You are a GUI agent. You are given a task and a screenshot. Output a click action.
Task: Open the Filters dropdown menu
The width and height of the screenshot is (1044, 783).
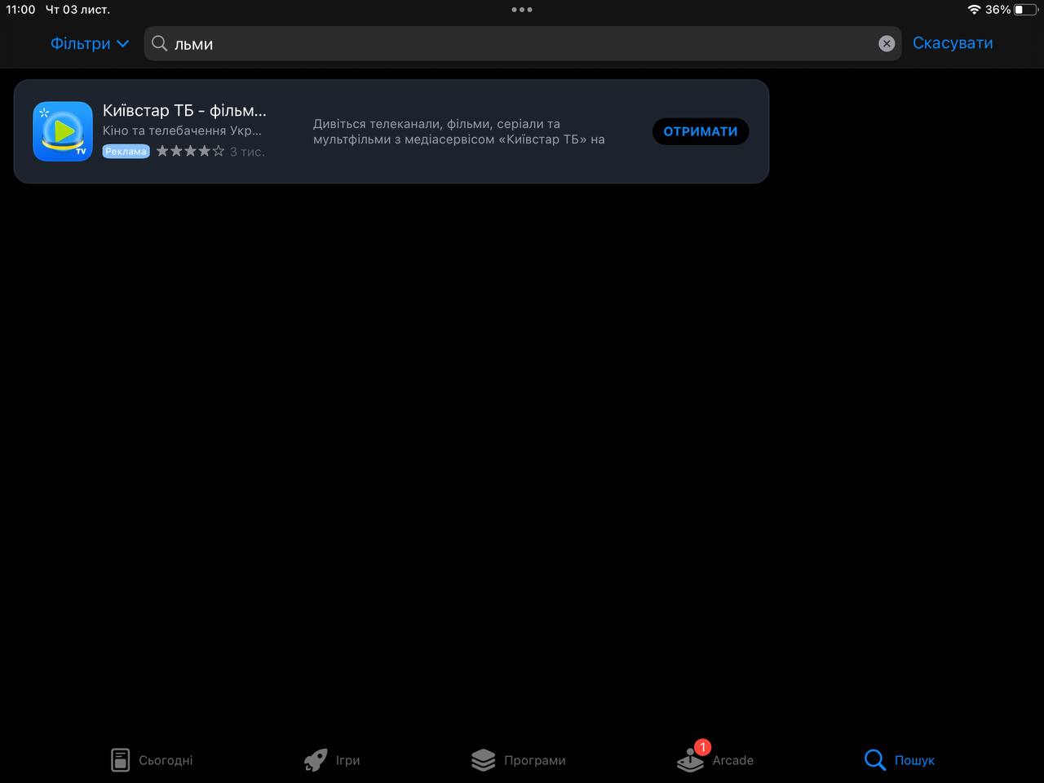coord(89,43)
